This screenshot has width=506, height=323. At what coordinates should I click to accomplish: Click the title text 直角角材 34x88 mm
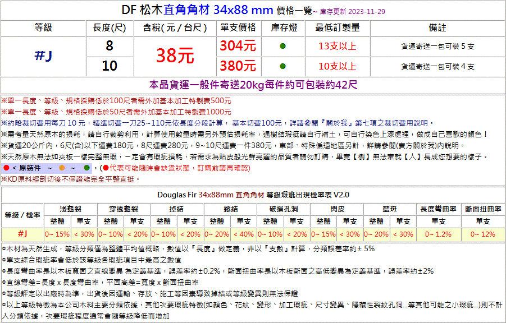(218, 10)
